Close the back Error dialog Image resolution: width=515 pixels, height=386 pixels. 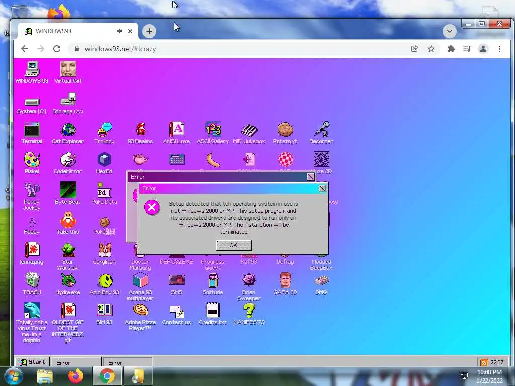[x=311, y=177]
